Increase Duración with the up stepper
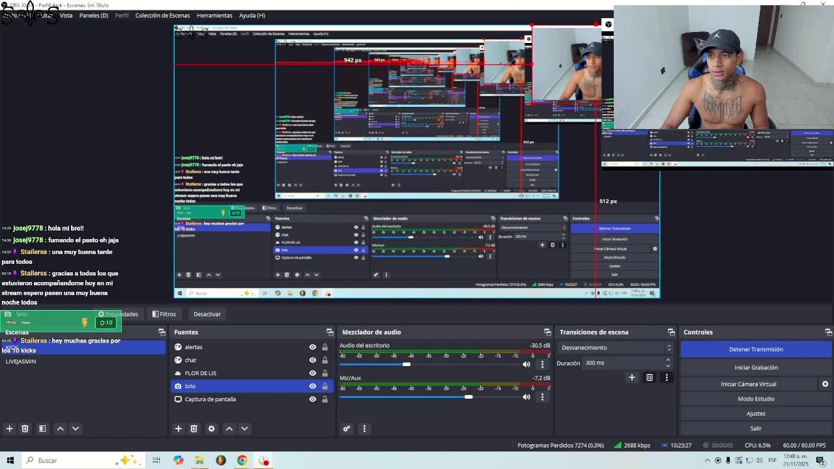 (668, 360)
